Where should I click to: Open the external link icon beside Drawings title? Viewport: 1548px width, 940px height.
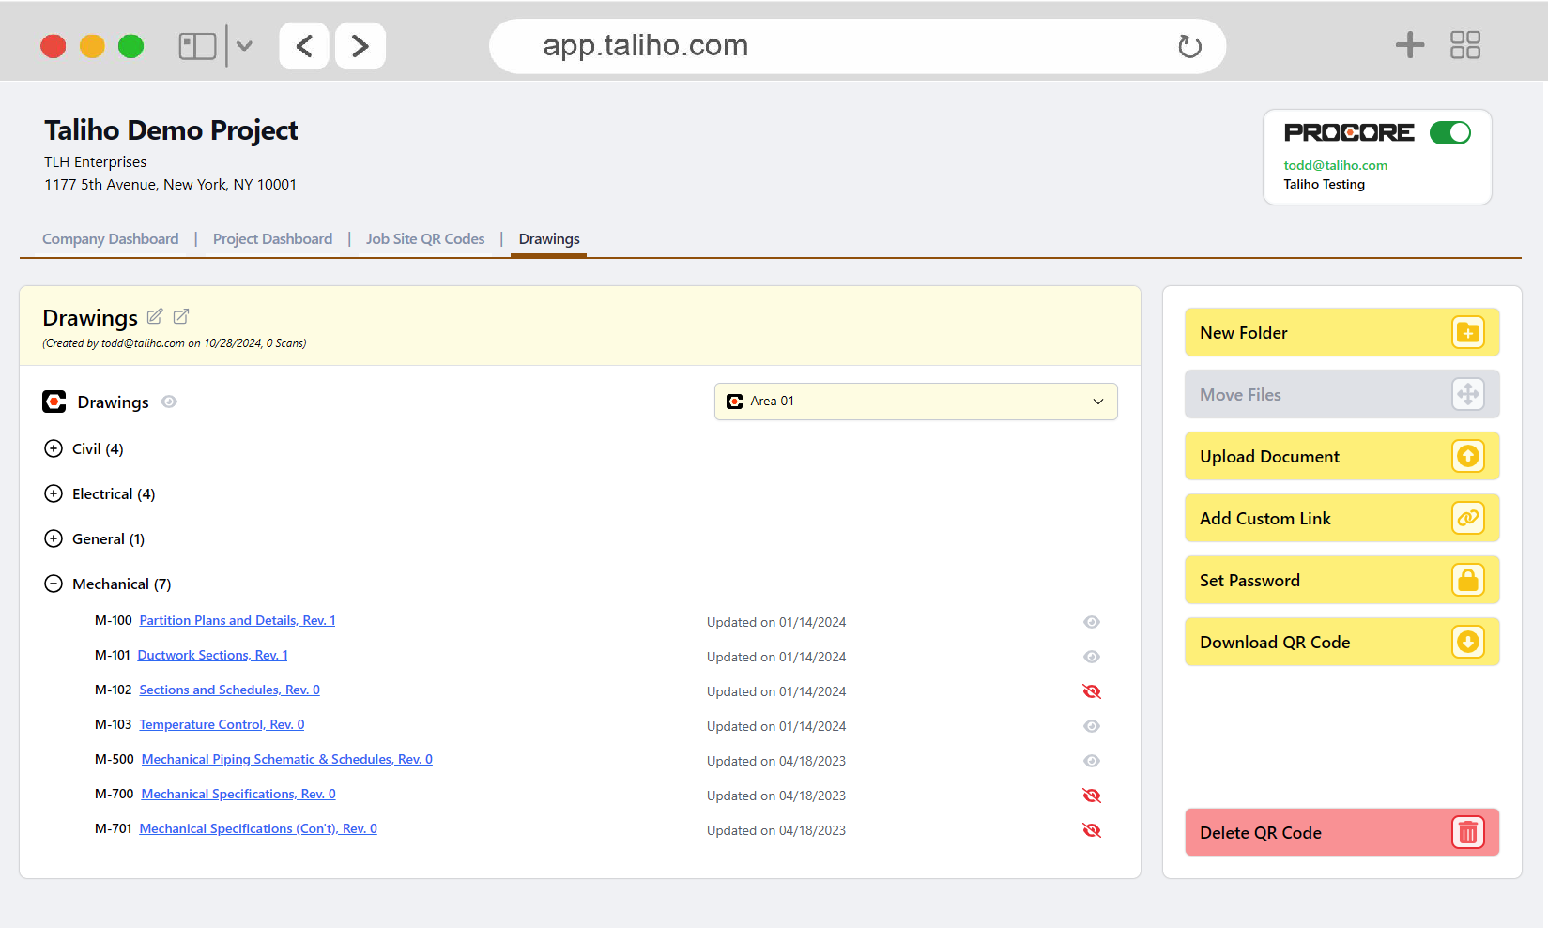point(181,317)
